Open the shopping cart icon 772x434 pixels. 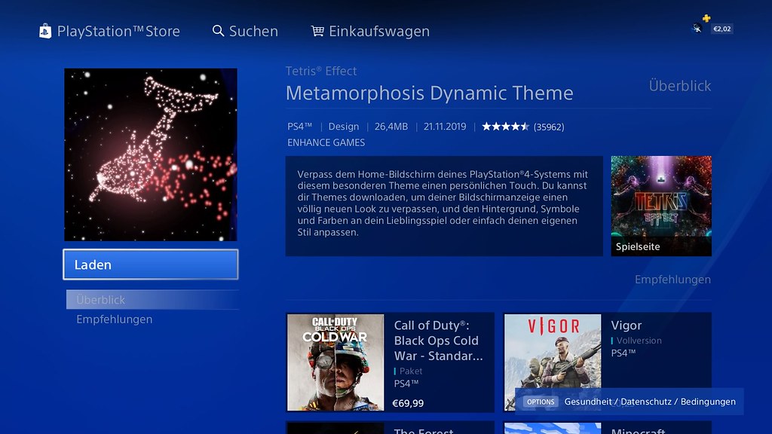click(317, 31)
